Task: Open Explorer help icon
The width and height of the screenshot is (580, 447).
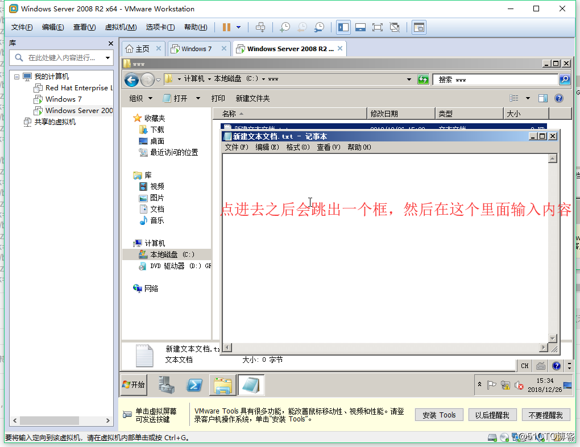Action: (x=559, y=98)
